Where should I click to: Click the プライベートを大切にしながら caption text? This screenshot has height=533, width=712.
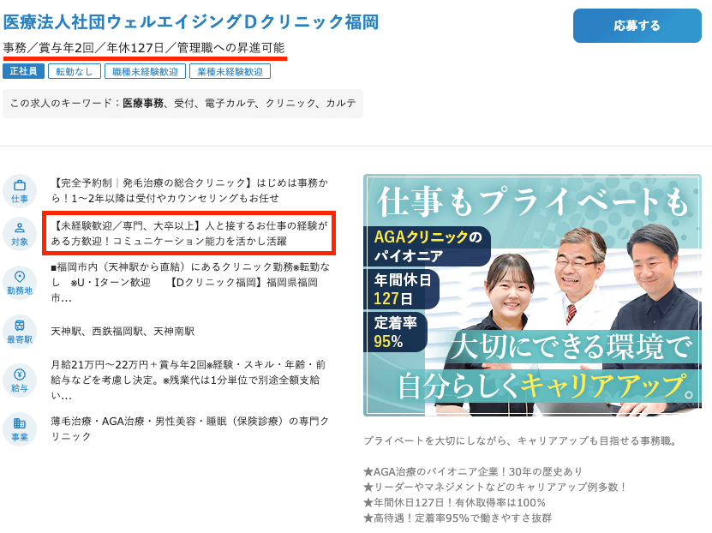pyautogui.click(x=520, y=440)
